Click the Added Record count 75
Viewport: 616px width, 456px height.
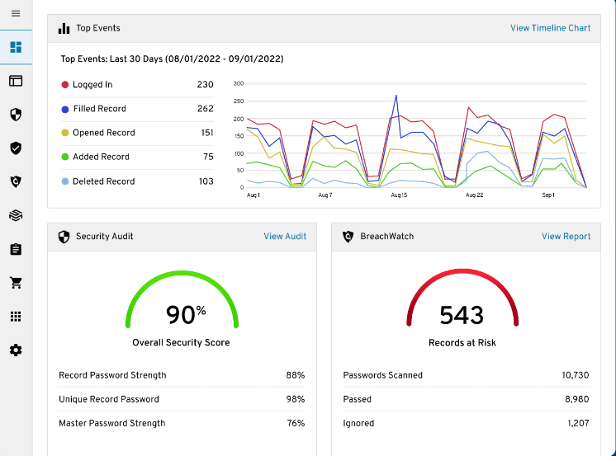pyautogui.click(x=208, y=157)
